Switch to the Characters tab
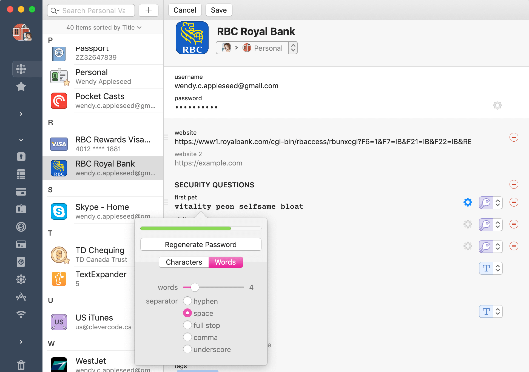 coord(183,262)
